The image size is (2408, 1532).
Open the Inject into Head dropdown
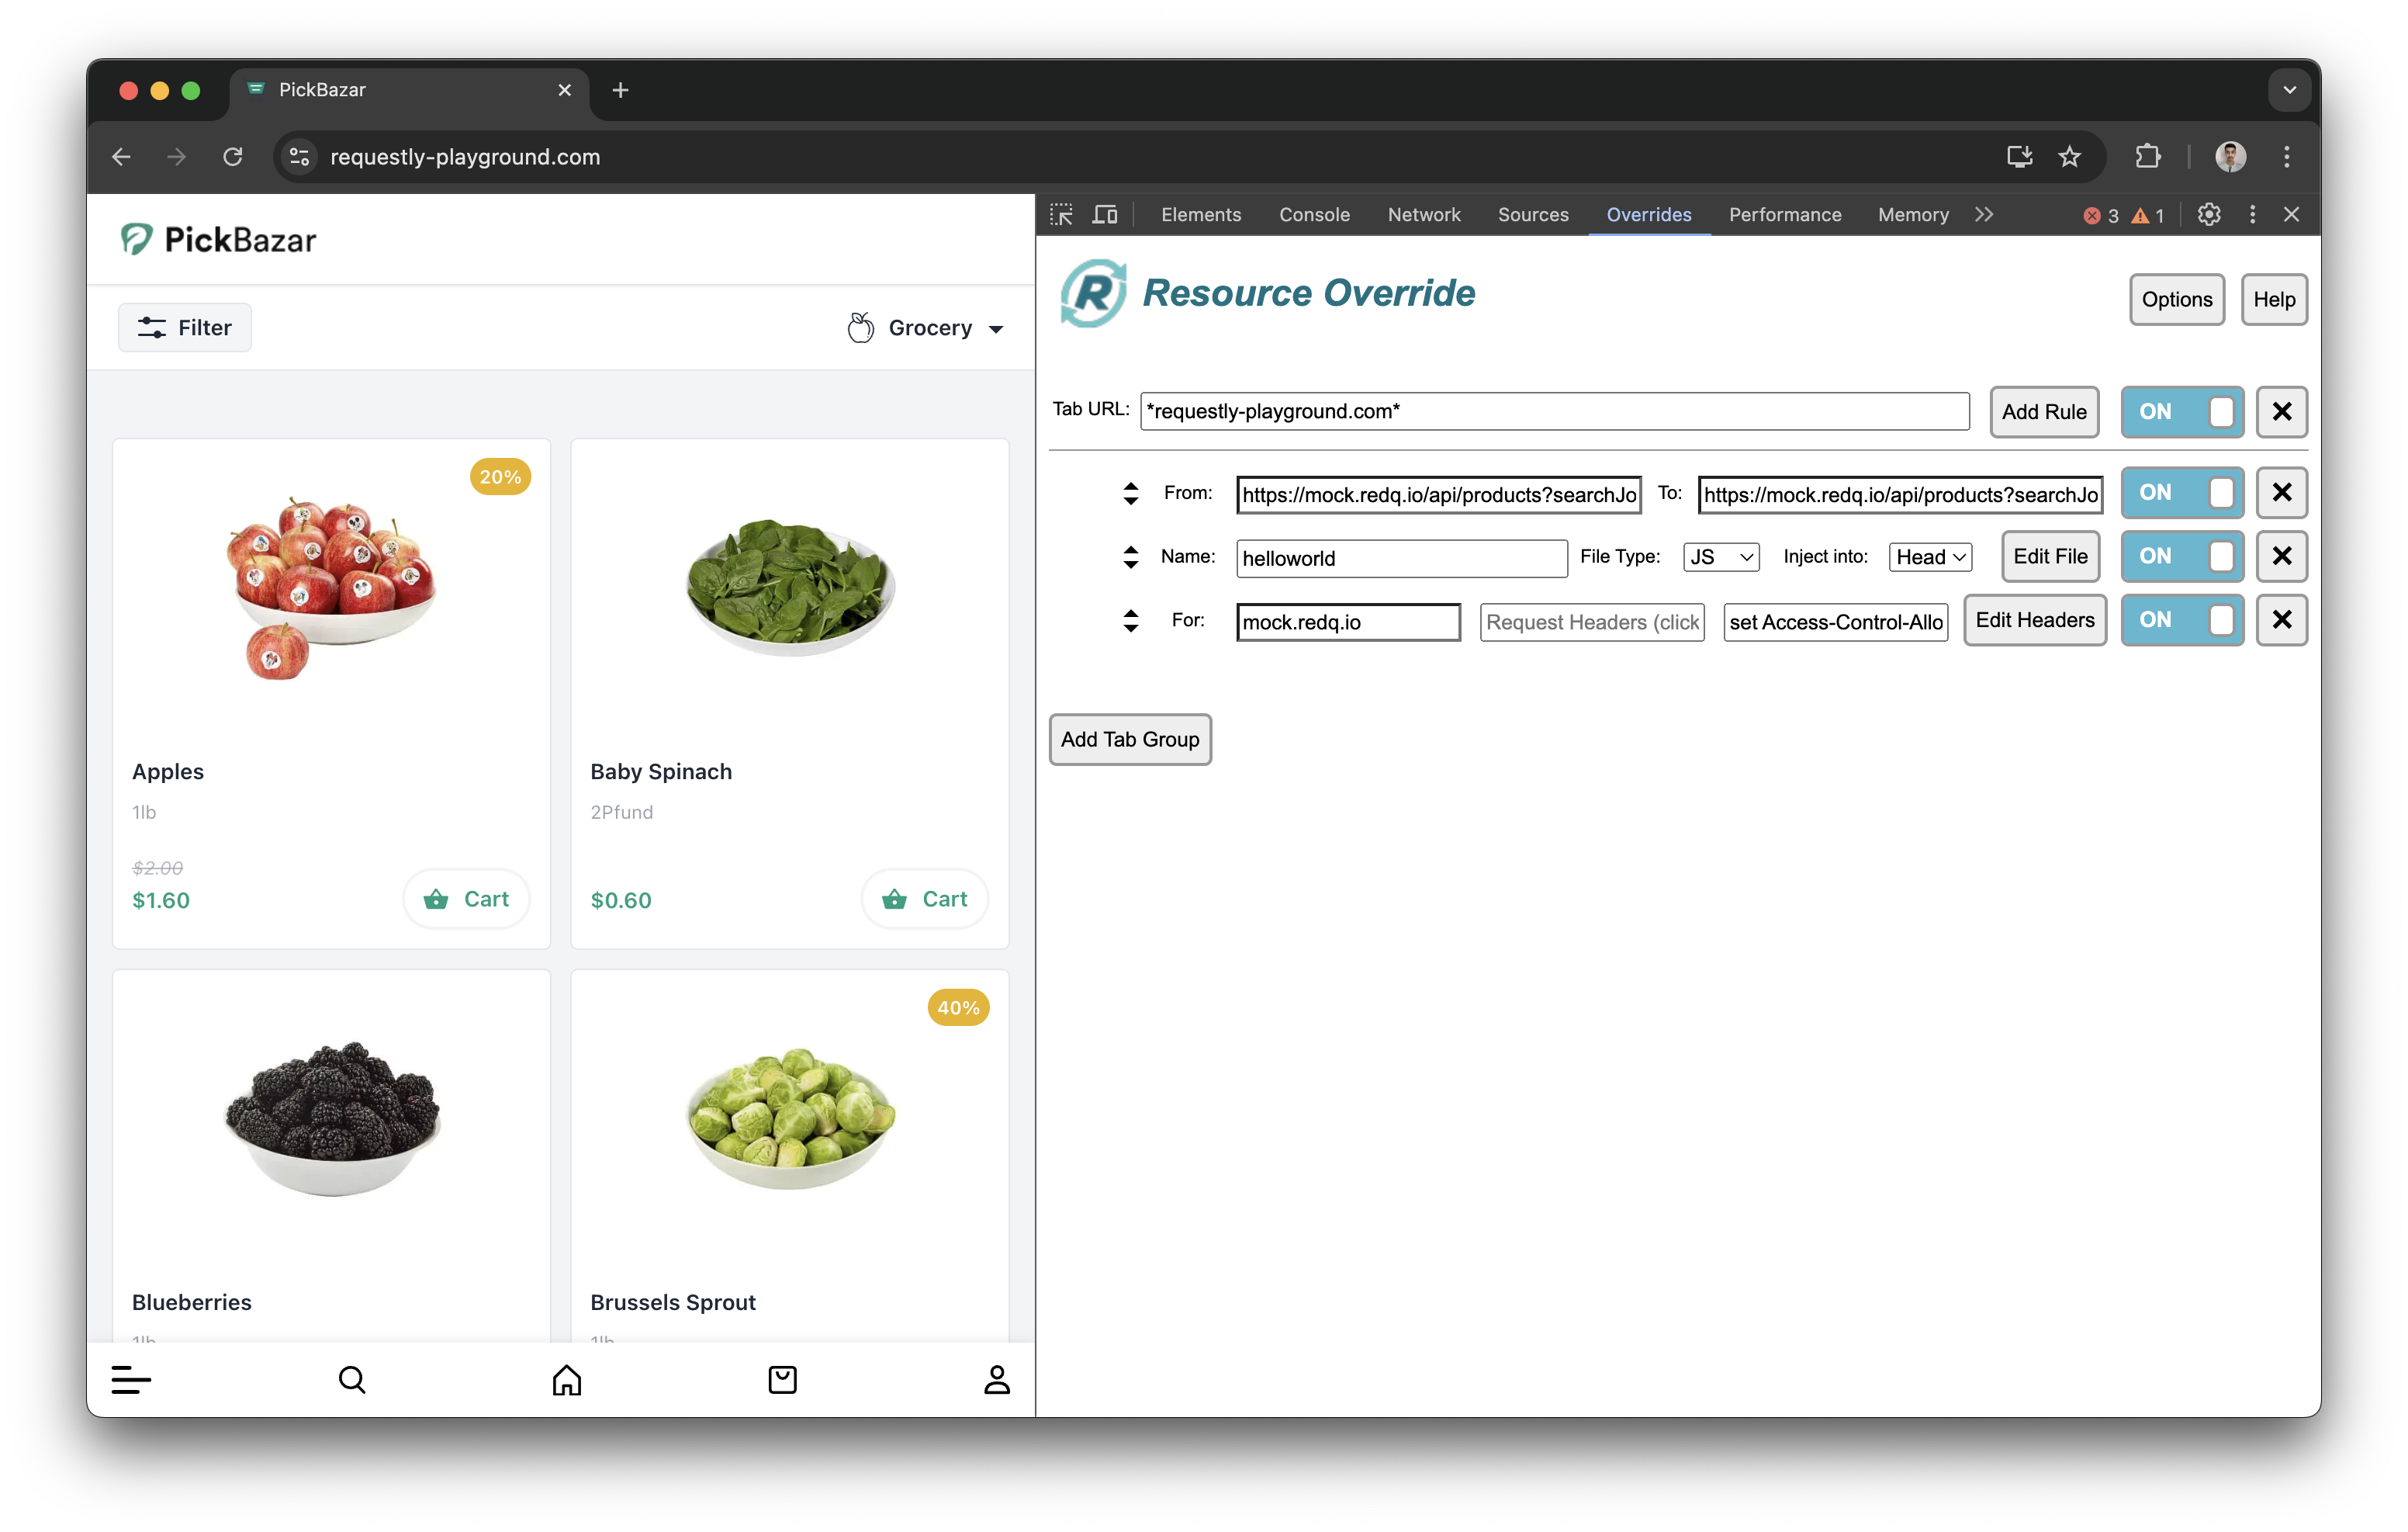[x=1929, y=557]
